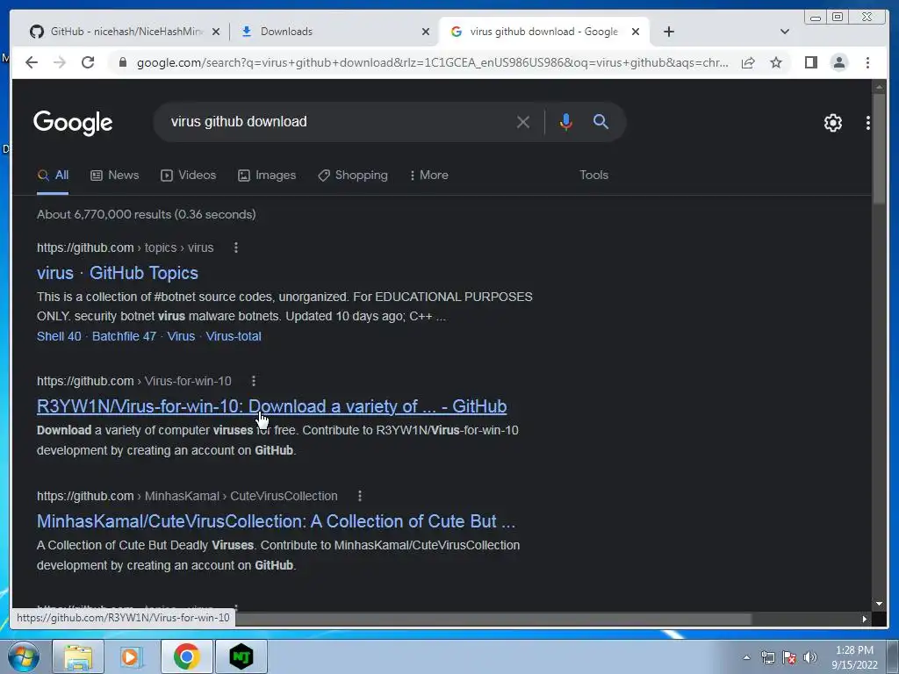Open Google quick settings gear

(832, 123)
